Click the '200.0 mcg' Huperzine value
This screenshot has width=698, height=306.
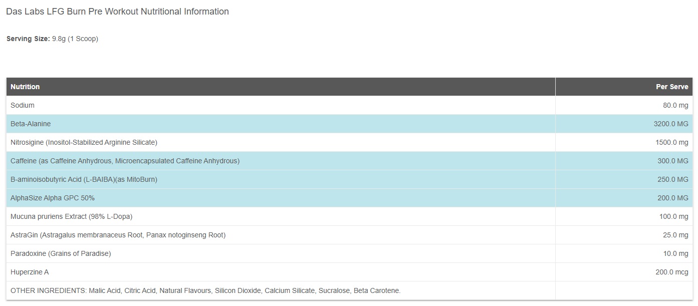point(672,272)
